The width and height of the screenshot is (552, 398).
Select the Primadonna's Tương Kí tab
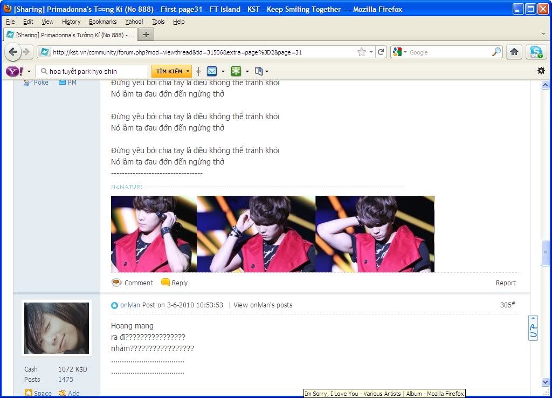click(71, 35)
